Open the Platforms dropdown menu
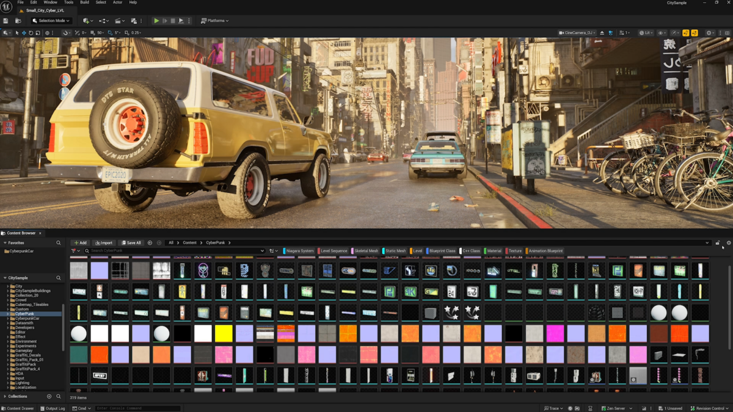The height and width of the screenshot is (412, 733). tap(215, 21)
